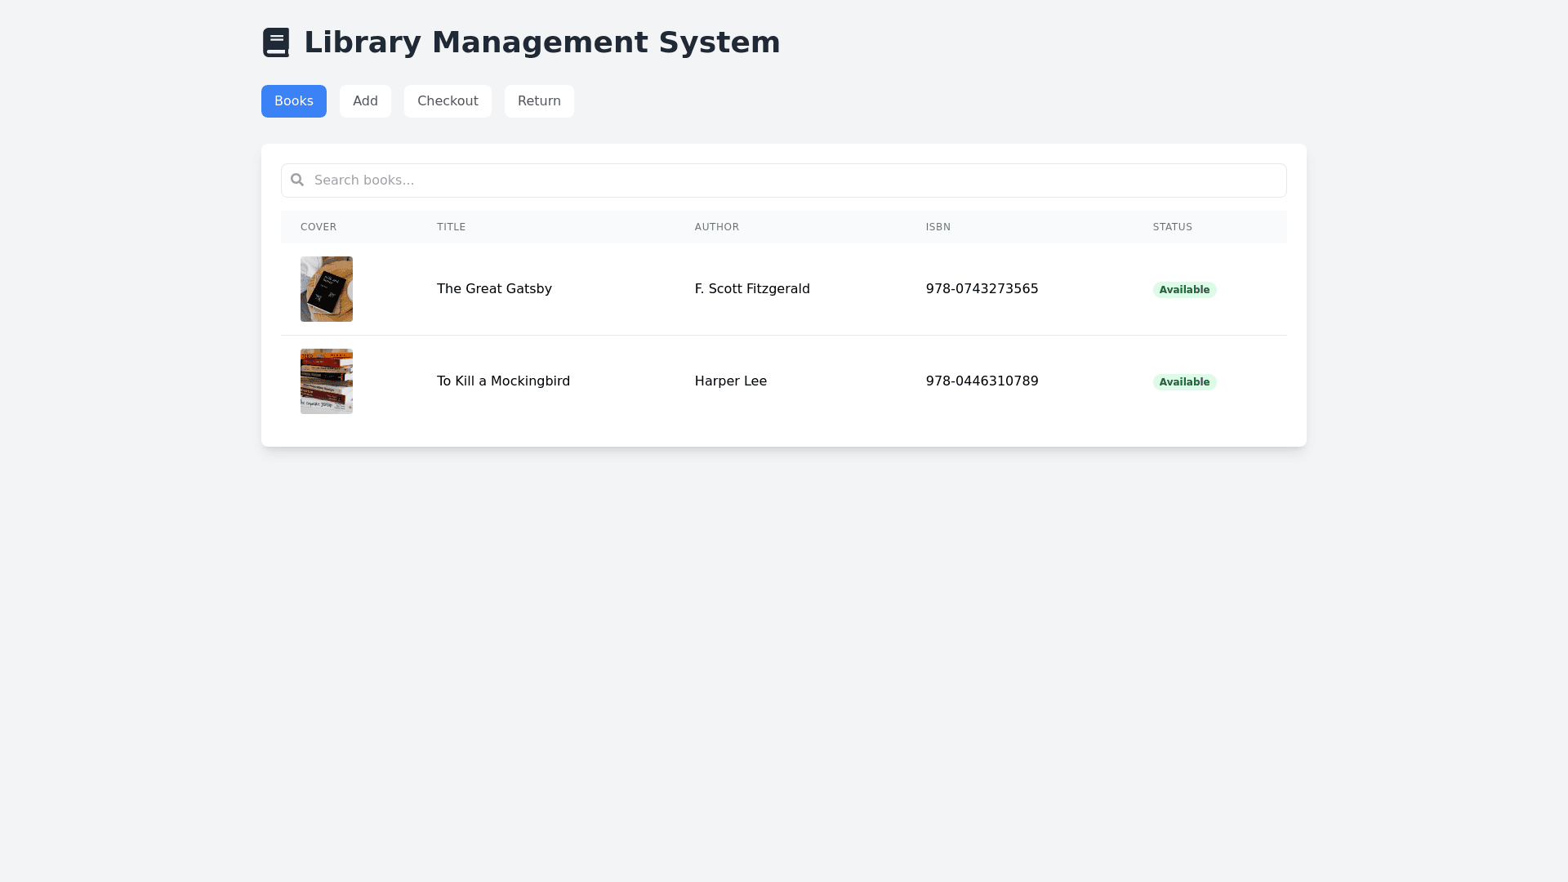Click ISBN 978-0743273565
The height and width of the screenshot is (882, 1568).
tap(982, 289)
